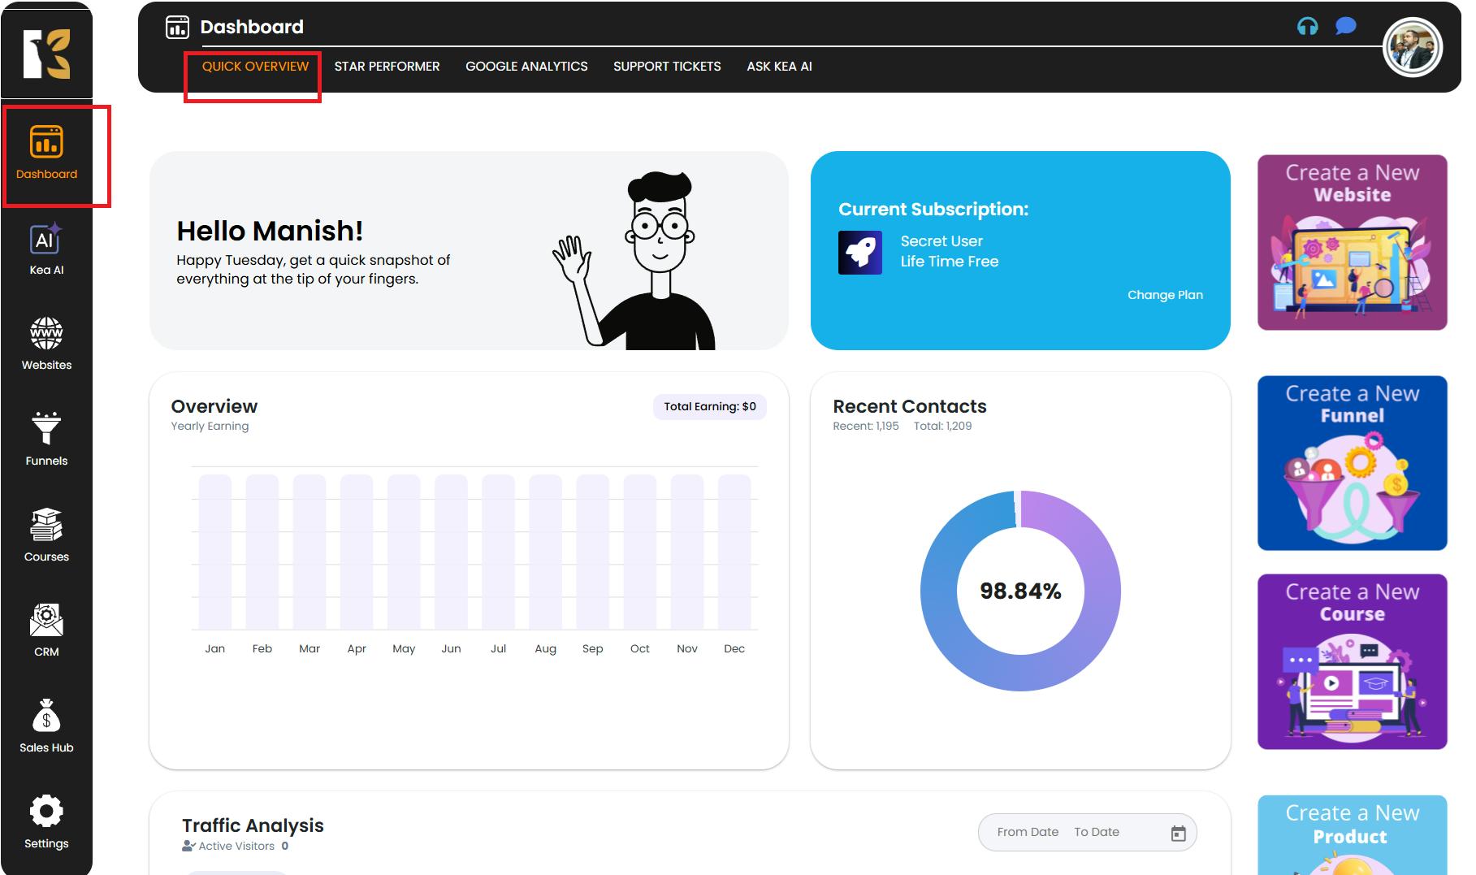Switch to the Google Analytics tab
The image size is (1476, 875).
click(x=526, y=67)
